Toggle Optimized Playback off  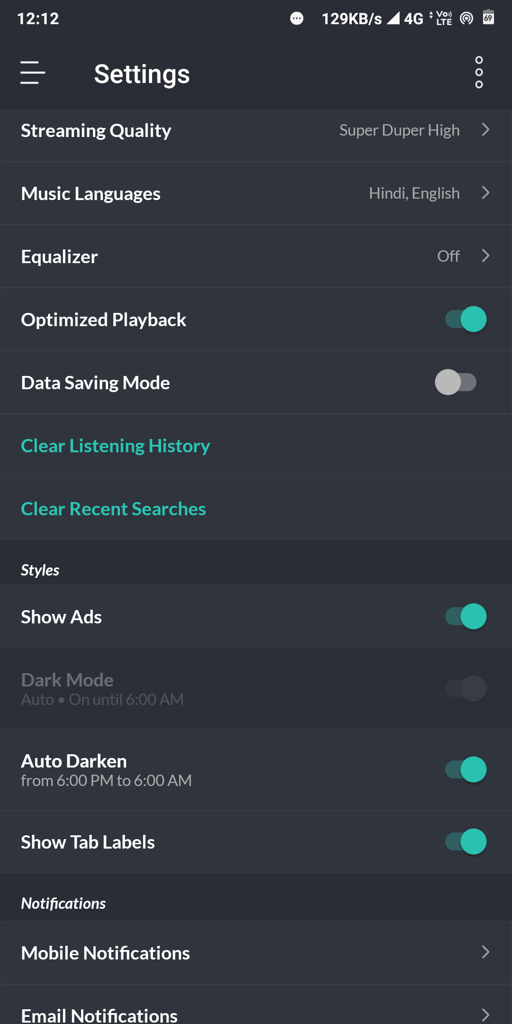pos(466,319)
